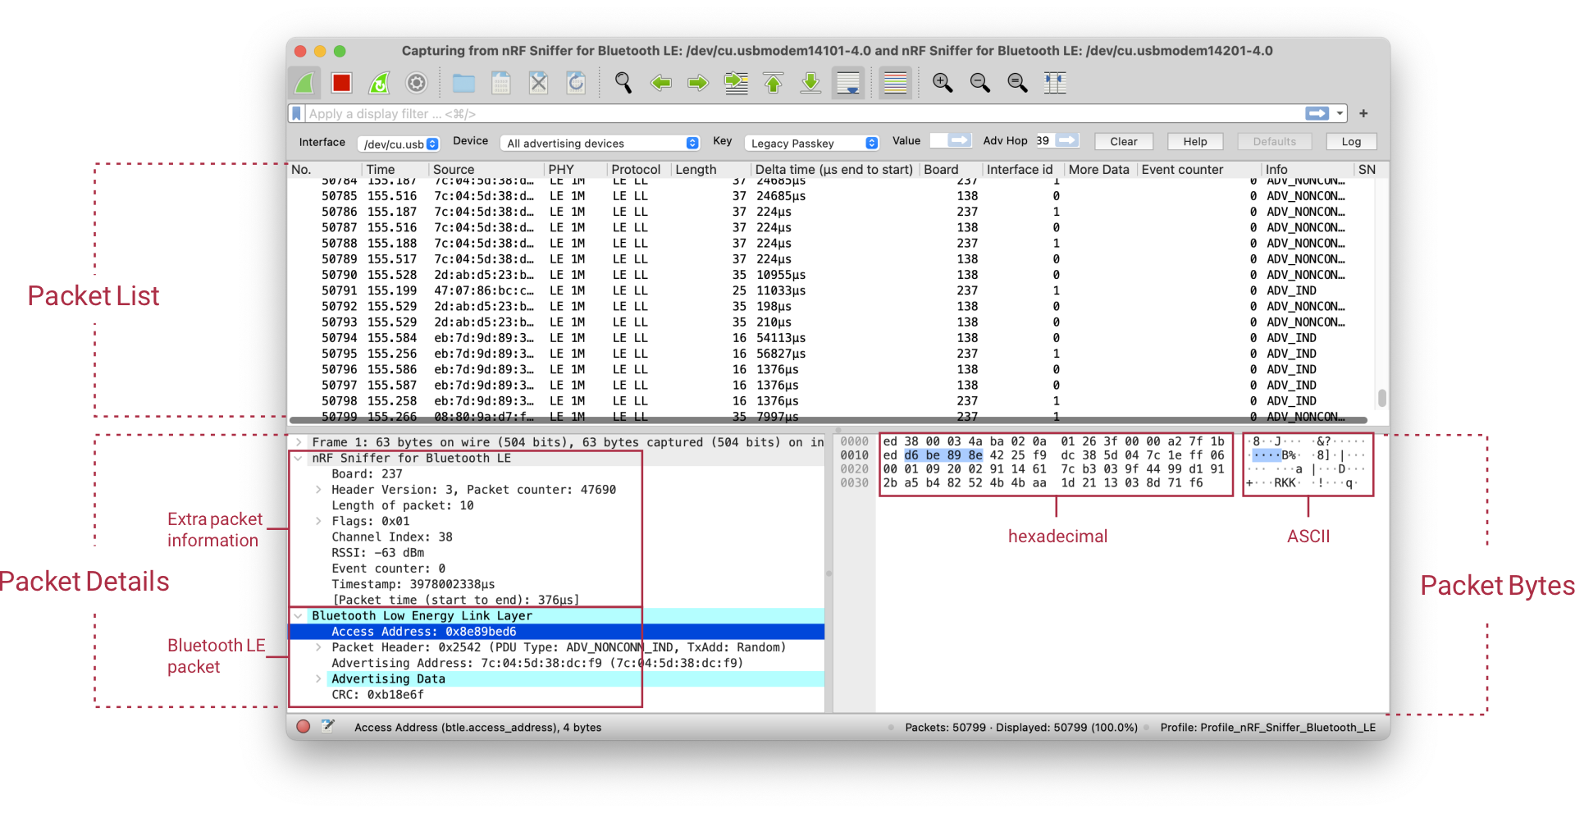This screenshot has width=1575, height=813.
Task: Select packet row 50794
Action: pyautogui.click(x=831, y=338)
